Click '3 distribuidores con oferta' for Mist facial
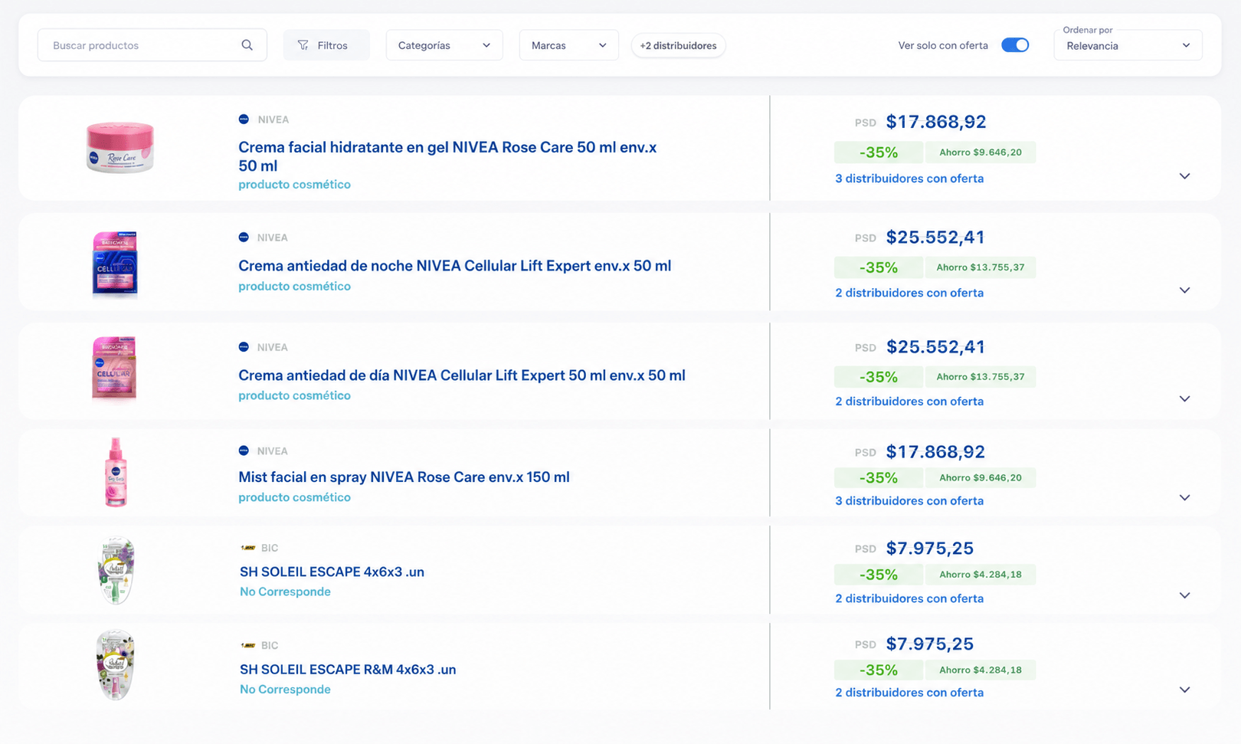 (x=909, y=501)
